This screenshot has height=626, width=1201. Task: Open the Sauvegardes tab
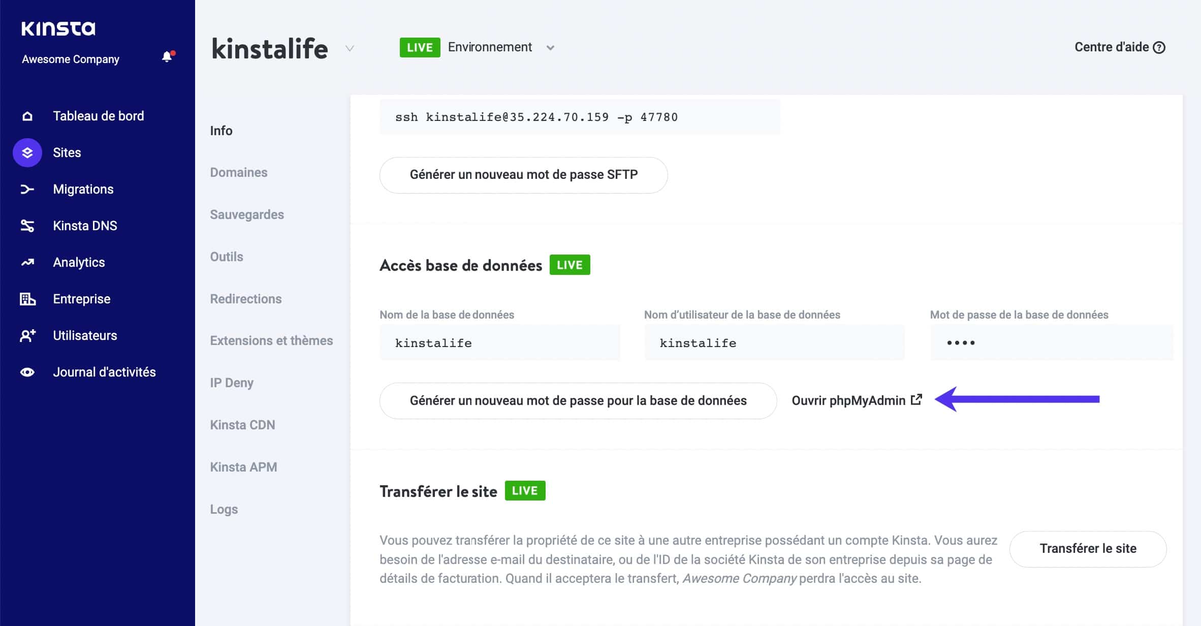coord(246,214)
